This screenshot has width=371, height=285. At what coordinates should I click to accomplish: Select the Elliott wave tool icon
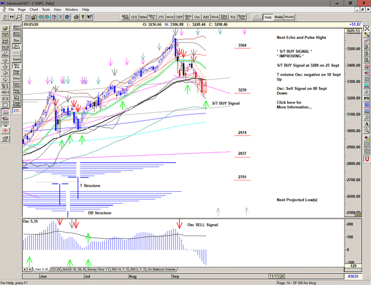(x=5, y=54)
